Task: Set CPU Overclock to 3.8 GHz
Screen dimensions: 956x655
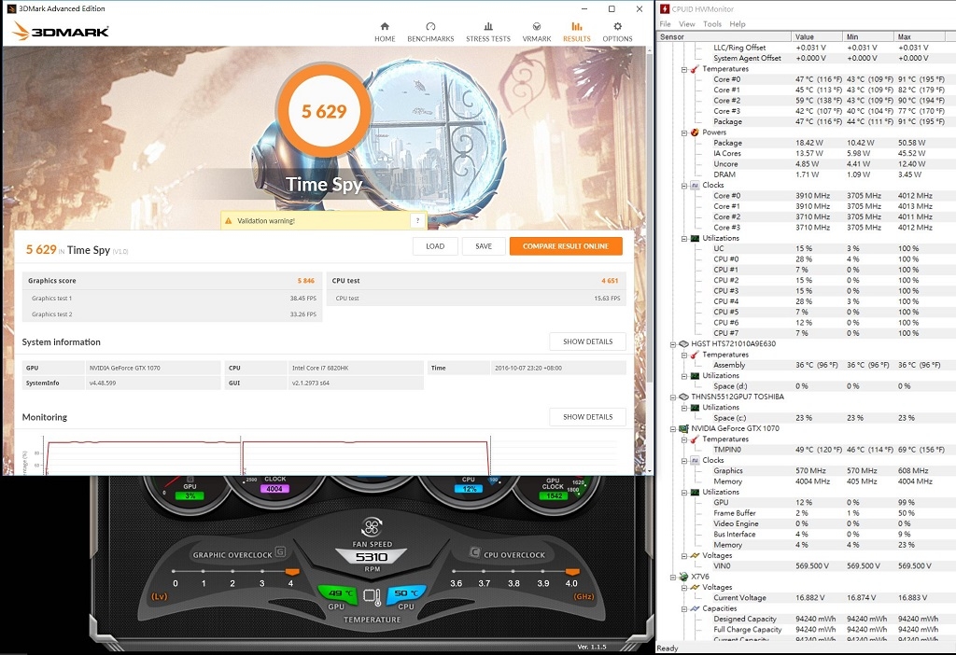Action: 513,572
